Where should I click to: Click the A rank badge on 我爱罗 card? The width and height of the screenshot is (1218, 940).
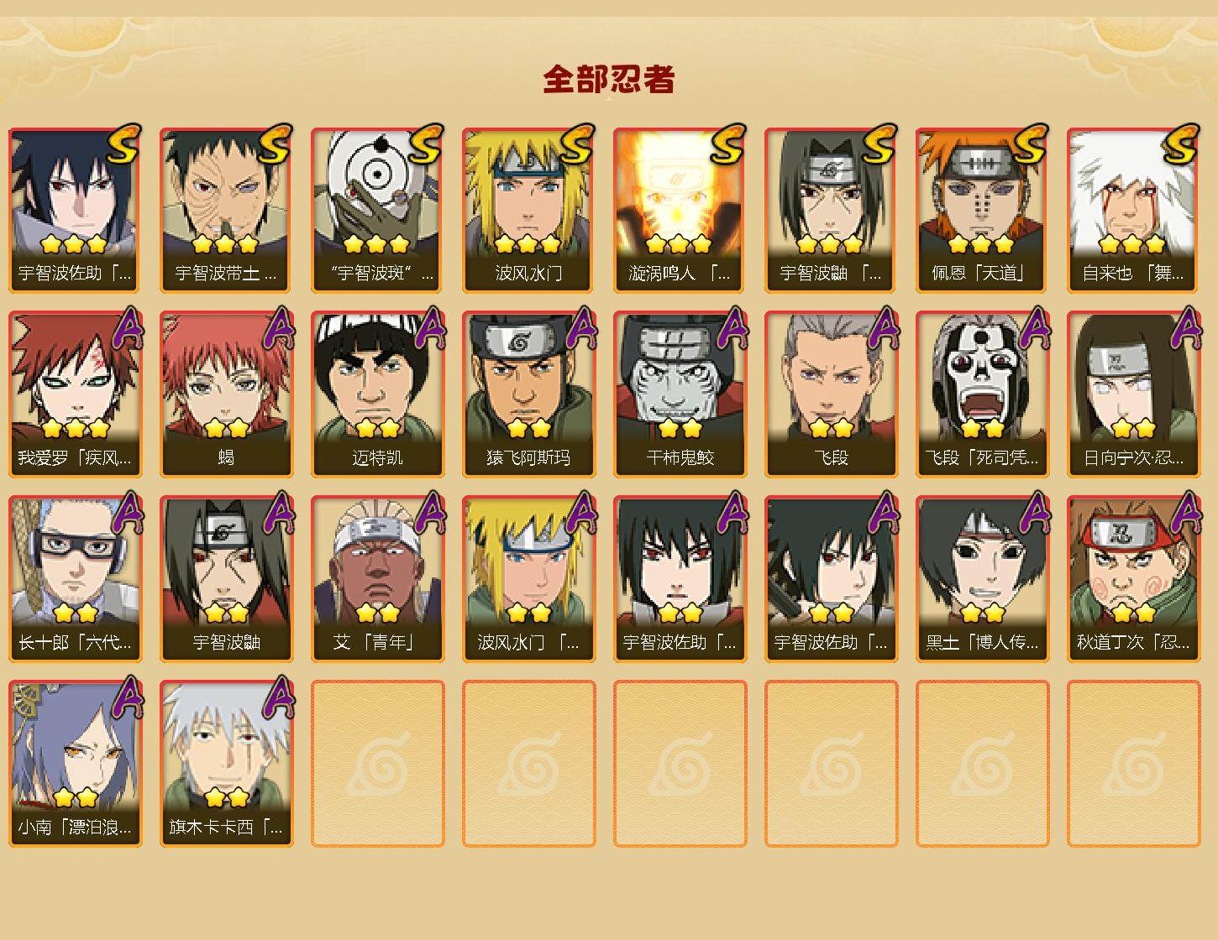[x=125, y=328]
